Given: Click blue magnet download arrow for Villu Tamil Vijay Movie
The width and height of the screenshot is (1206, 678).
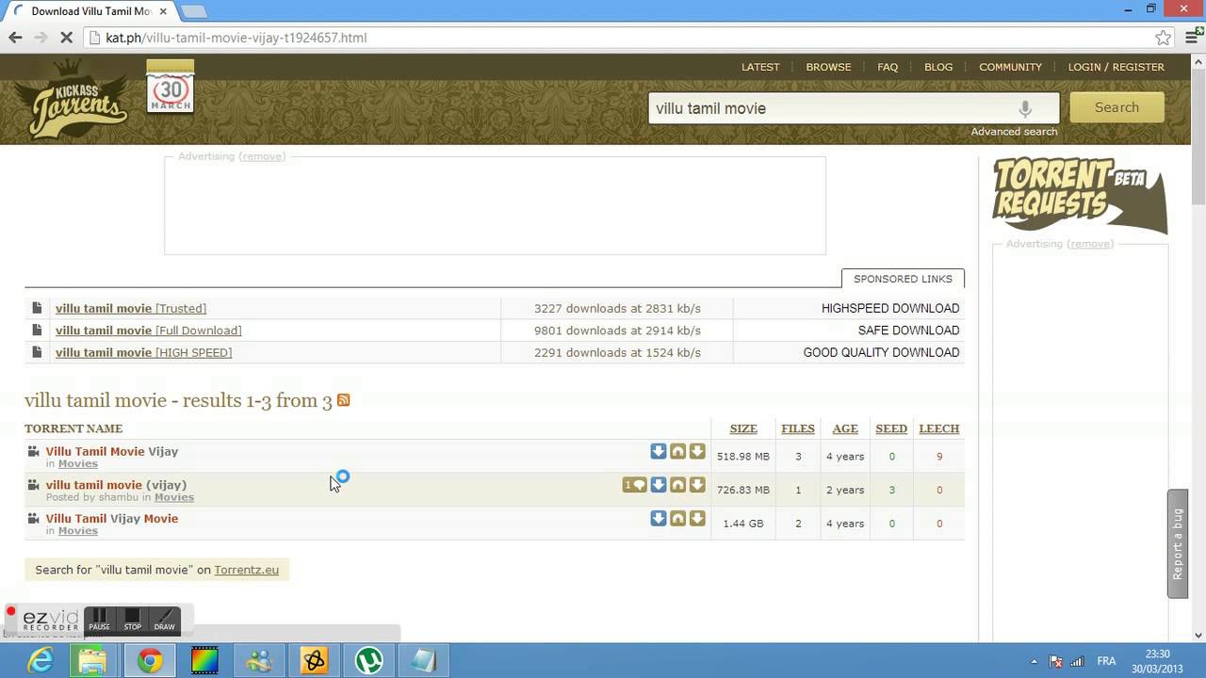Looking at the screenshot, I should click(659, 519).
